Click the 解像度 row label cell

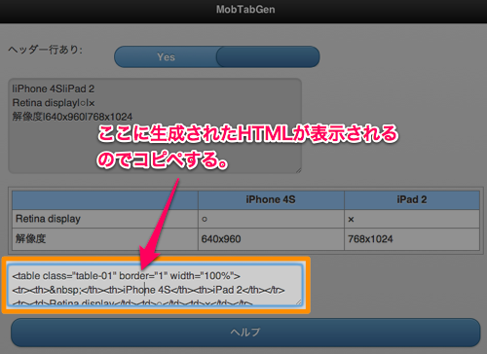coord(105,239)
